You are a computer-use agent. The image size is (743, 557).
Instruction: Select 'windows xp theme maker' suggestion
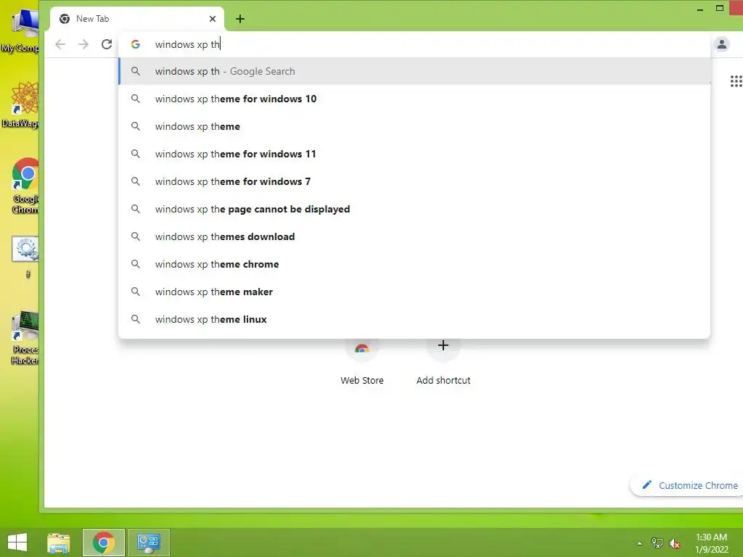point(414,292)
